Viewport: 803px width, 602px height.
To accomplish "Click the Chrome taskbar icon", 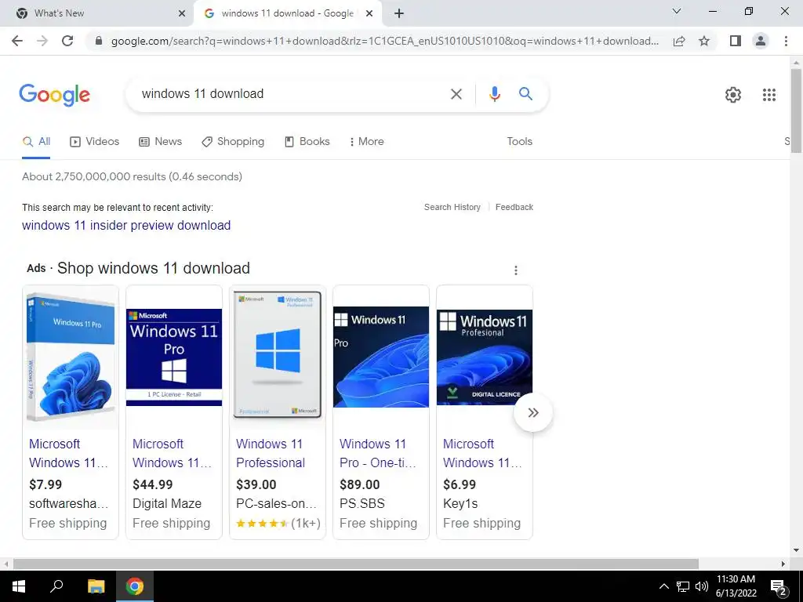I will 135,586.
